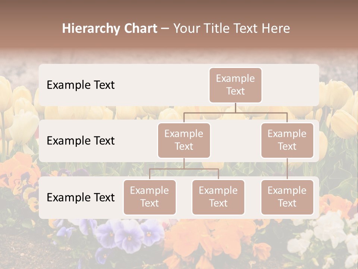Select the middle row band's empty left edge

point(43,141)
